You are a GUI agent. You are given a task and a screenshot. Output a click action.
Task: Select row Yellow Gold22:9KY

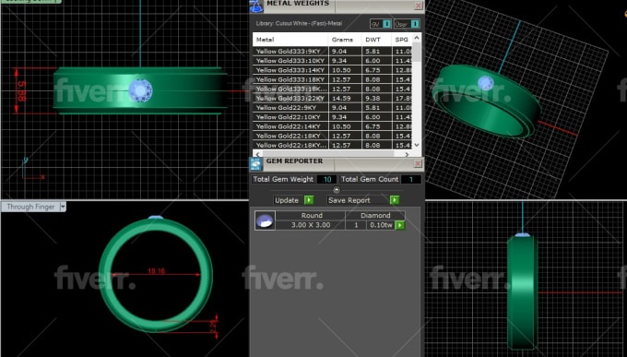[x=333, y=108]
